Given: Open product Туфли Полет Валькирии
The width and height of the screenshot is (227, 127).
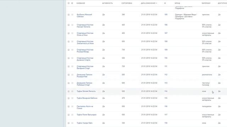Looking at the screenshot, I should pyautogui.click(x=87, y=115).
